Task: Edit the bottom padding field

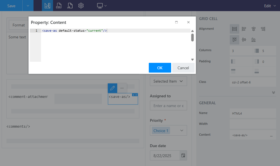Action: 264,71
